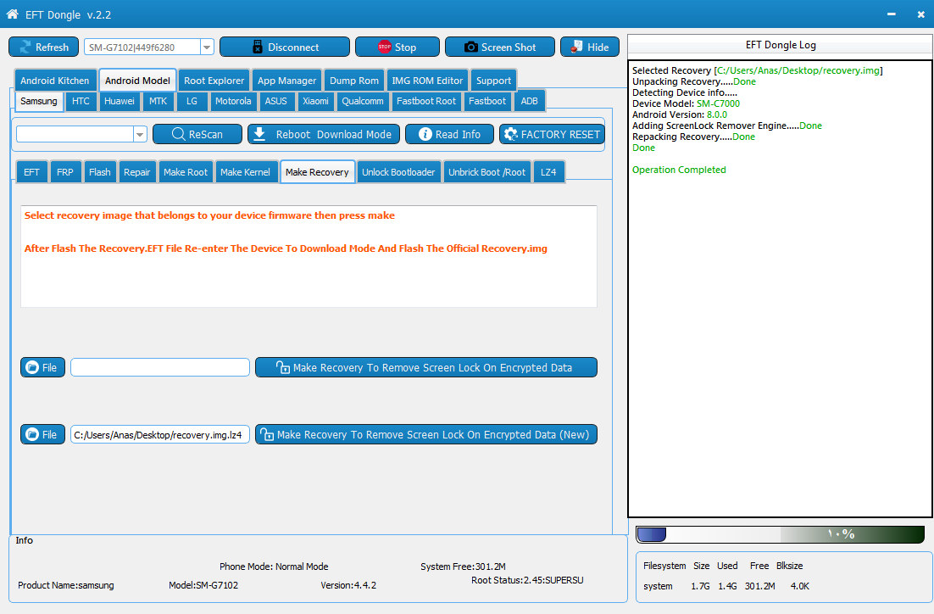934x614 pixels.
Task: Select the Make Recovery sub-tab
Action: click(x=318, y=171)
